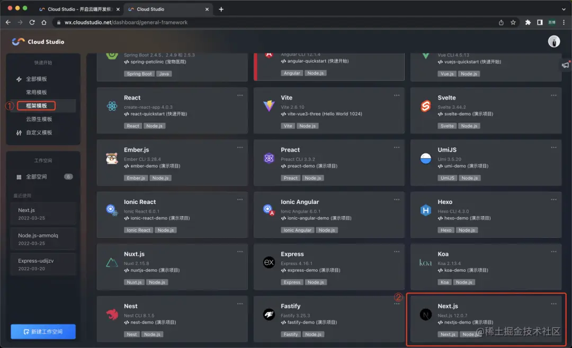Viewport: 572px width, 348px height.
Task: Click the react-quickstart repository text
Action: 159,114
